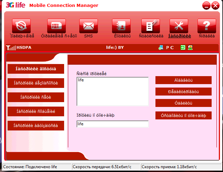Close the Mobile Connection Manager window
The height and width of the screenshot is (172, 223).
pyautogui.click(x=215, y=6)
